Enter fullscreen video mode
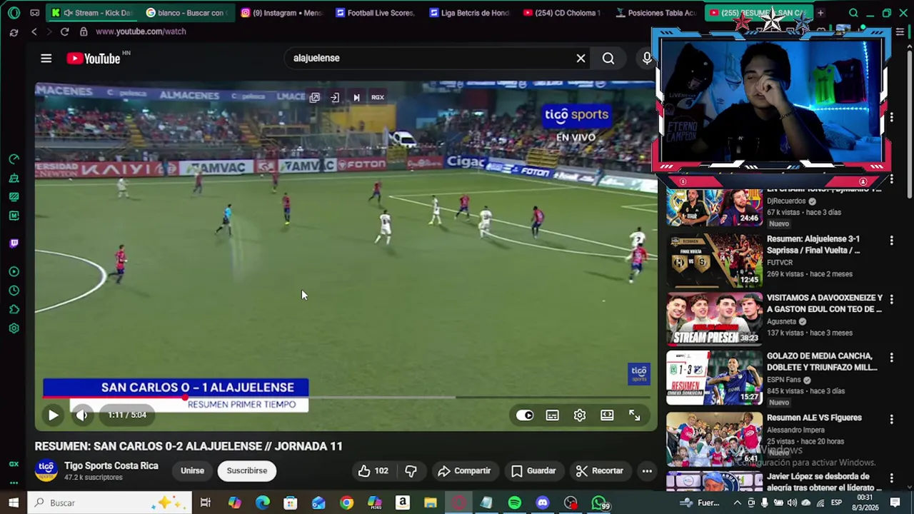Screen dimensions: 914x514 tap(634, 415)
